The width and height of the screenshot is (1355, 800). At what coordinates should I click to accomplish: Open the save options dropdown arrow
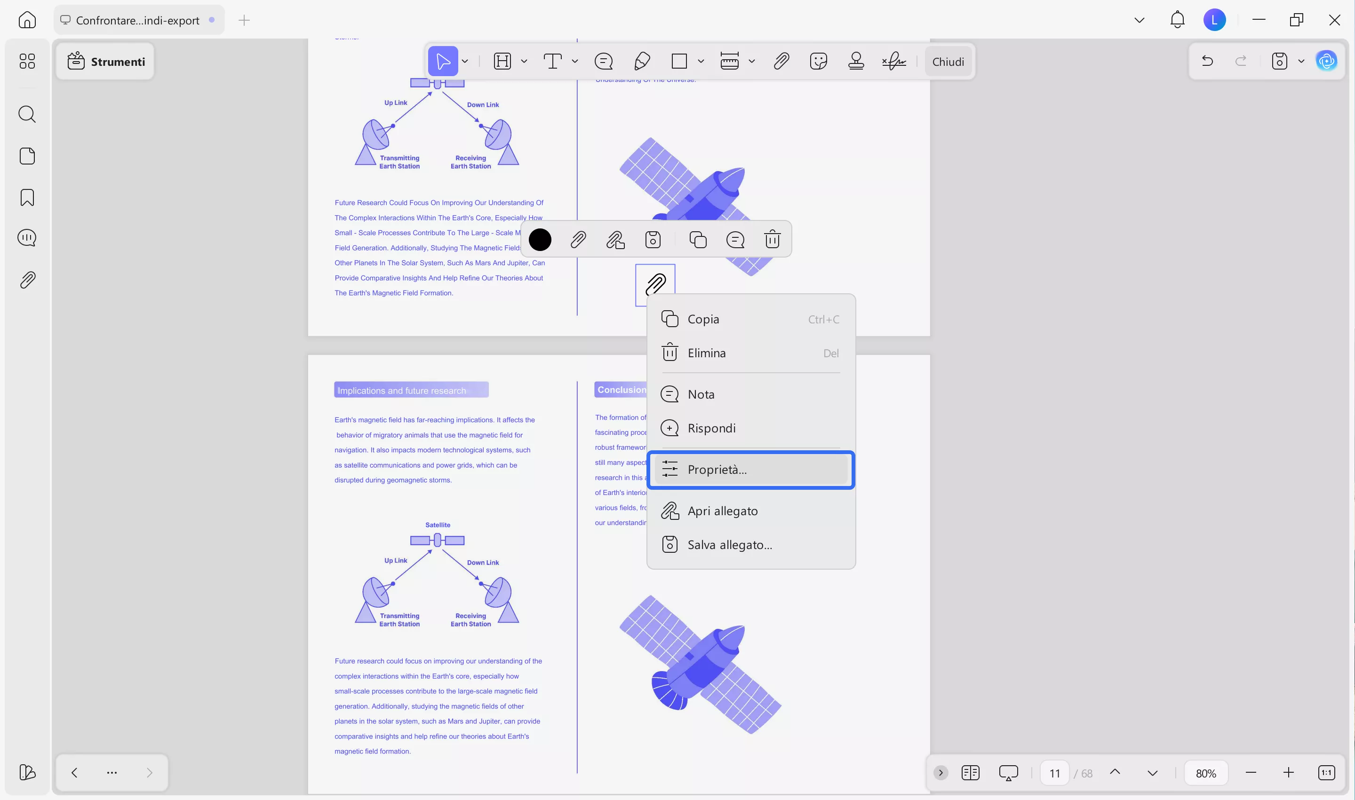tap(1301, 62)
